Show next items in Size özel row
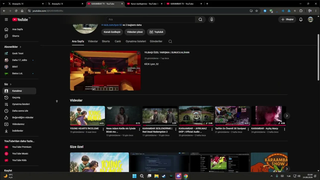The image size is (320, 180). [x=287, y=169]
